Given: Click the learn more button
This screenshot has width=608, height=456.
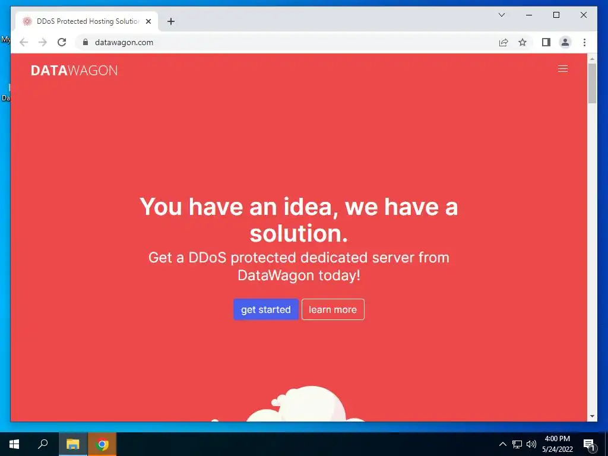Looking at the screenshot, I should click(x=332, y=309).
